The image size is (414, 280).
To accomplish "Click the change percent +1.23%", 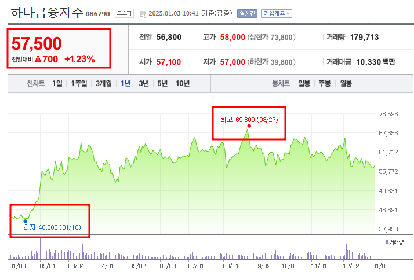I will 79,59.
